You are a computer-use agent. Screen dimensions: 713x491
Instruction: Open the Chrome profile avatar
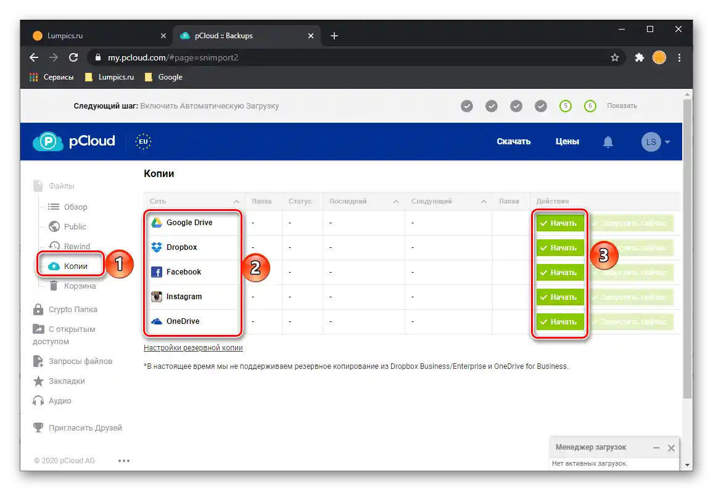pos(659,58)
